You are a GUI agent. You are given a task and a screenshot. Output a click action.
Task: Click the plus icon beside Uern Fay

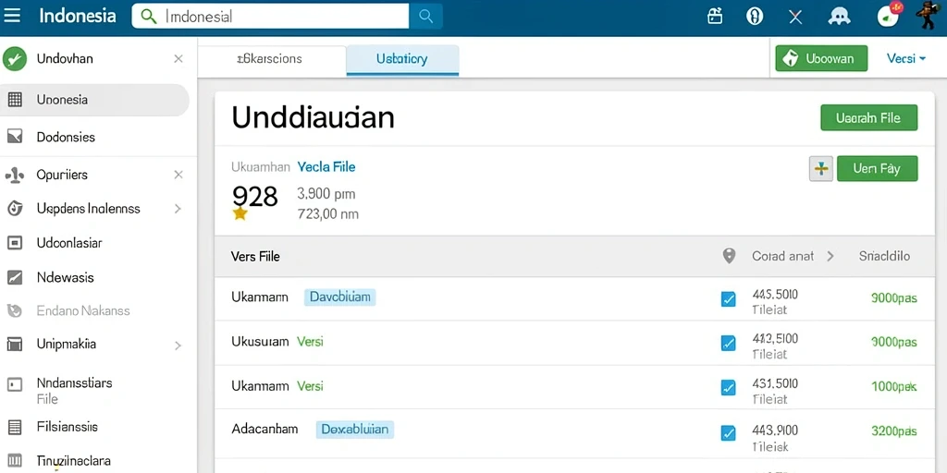coord(821,169)
